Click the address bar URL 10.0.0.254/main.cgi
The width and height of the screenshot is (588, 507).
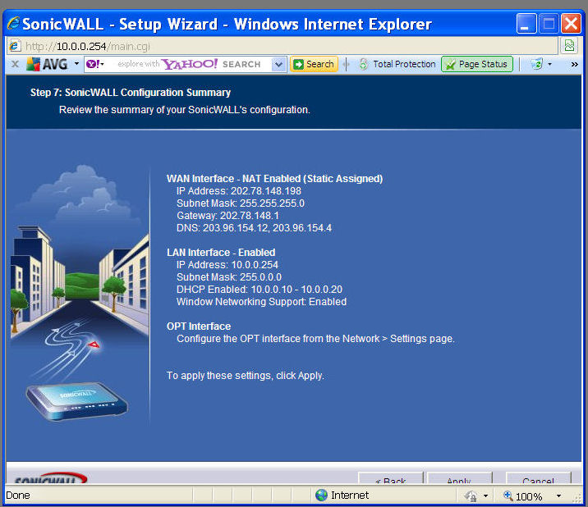click(x=88, y=46)
